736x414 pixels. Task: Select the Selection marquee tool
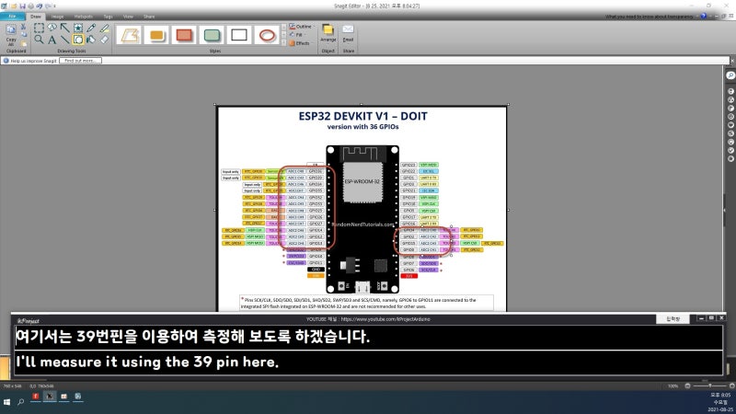coord(39,29)
